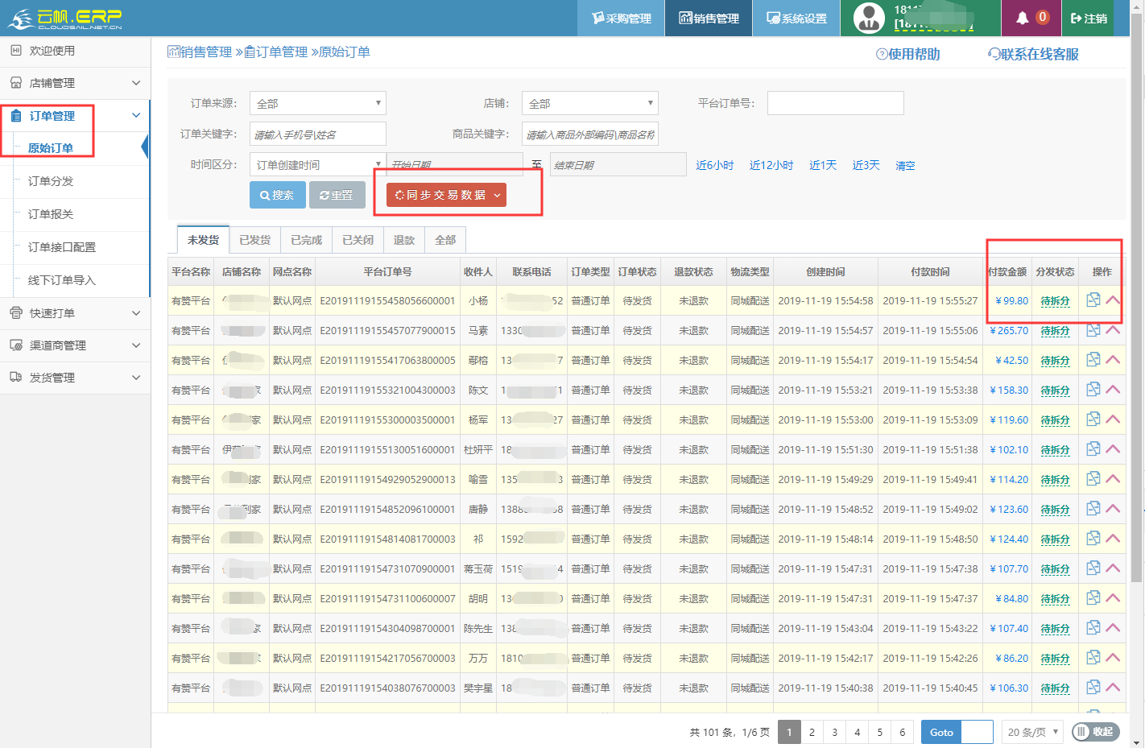Select 订单报关 in the sidebar

click(x=51, y=214)
